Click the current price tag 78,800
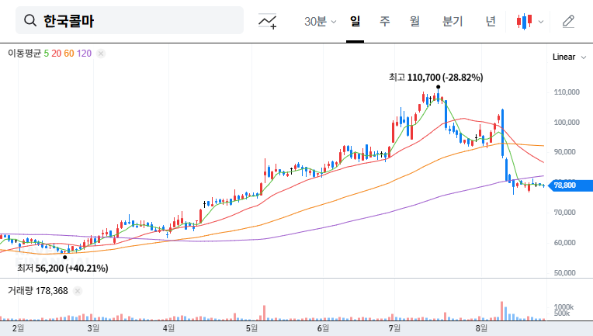Screen dimensions: 593x336 point(570,185)
